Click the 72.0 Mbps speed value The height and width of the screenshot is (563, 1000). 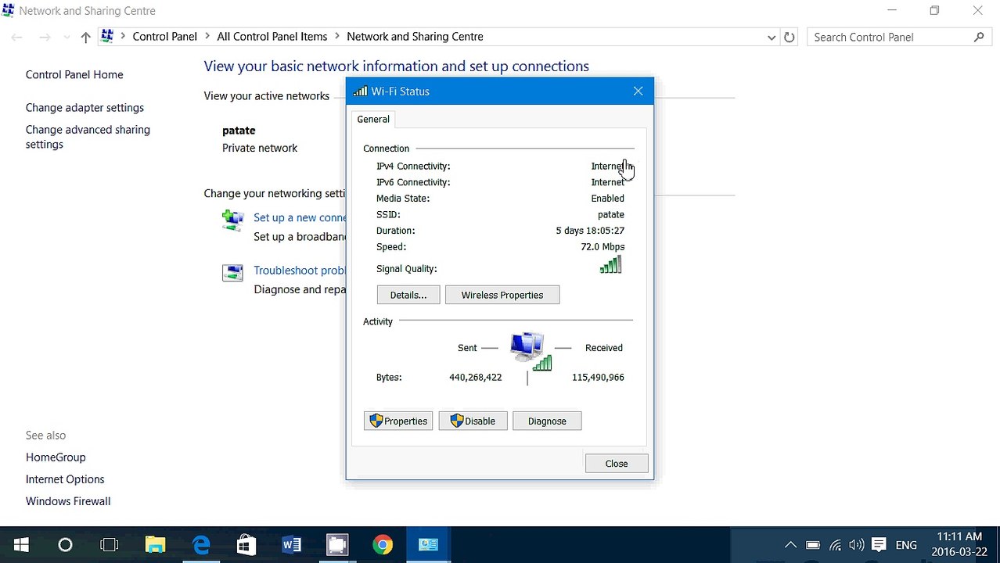tap(603, 246)
